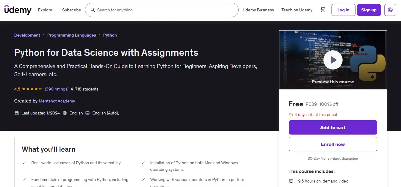Click the crossed-out ₹639 price
Screen dimensions: 401x187
(311, 104)
